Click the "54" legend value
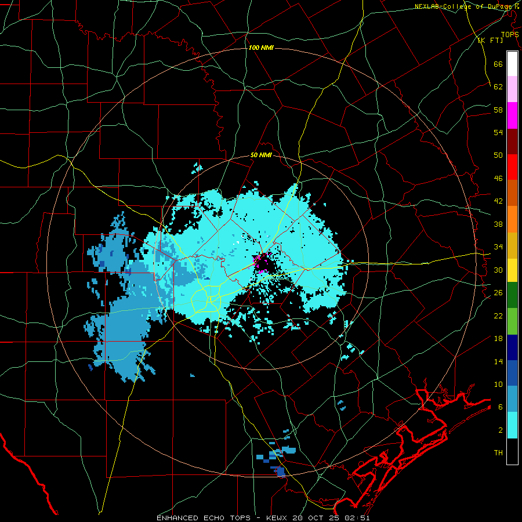The width and height of the screenshot is (522, 522). pos(498,132)
